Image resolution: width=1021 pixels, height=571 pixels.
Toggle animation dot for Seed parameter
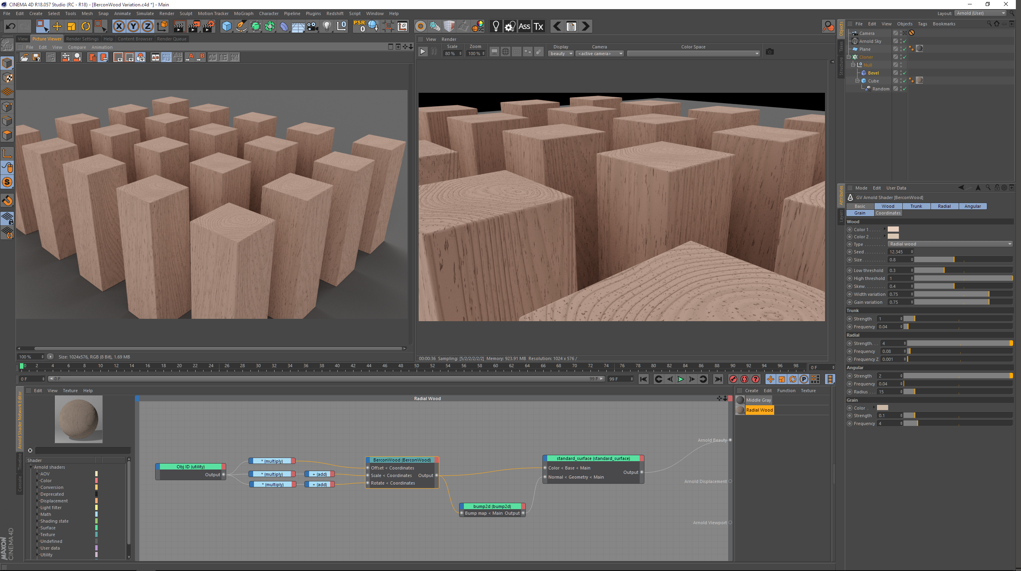click(x=850, y=252)
